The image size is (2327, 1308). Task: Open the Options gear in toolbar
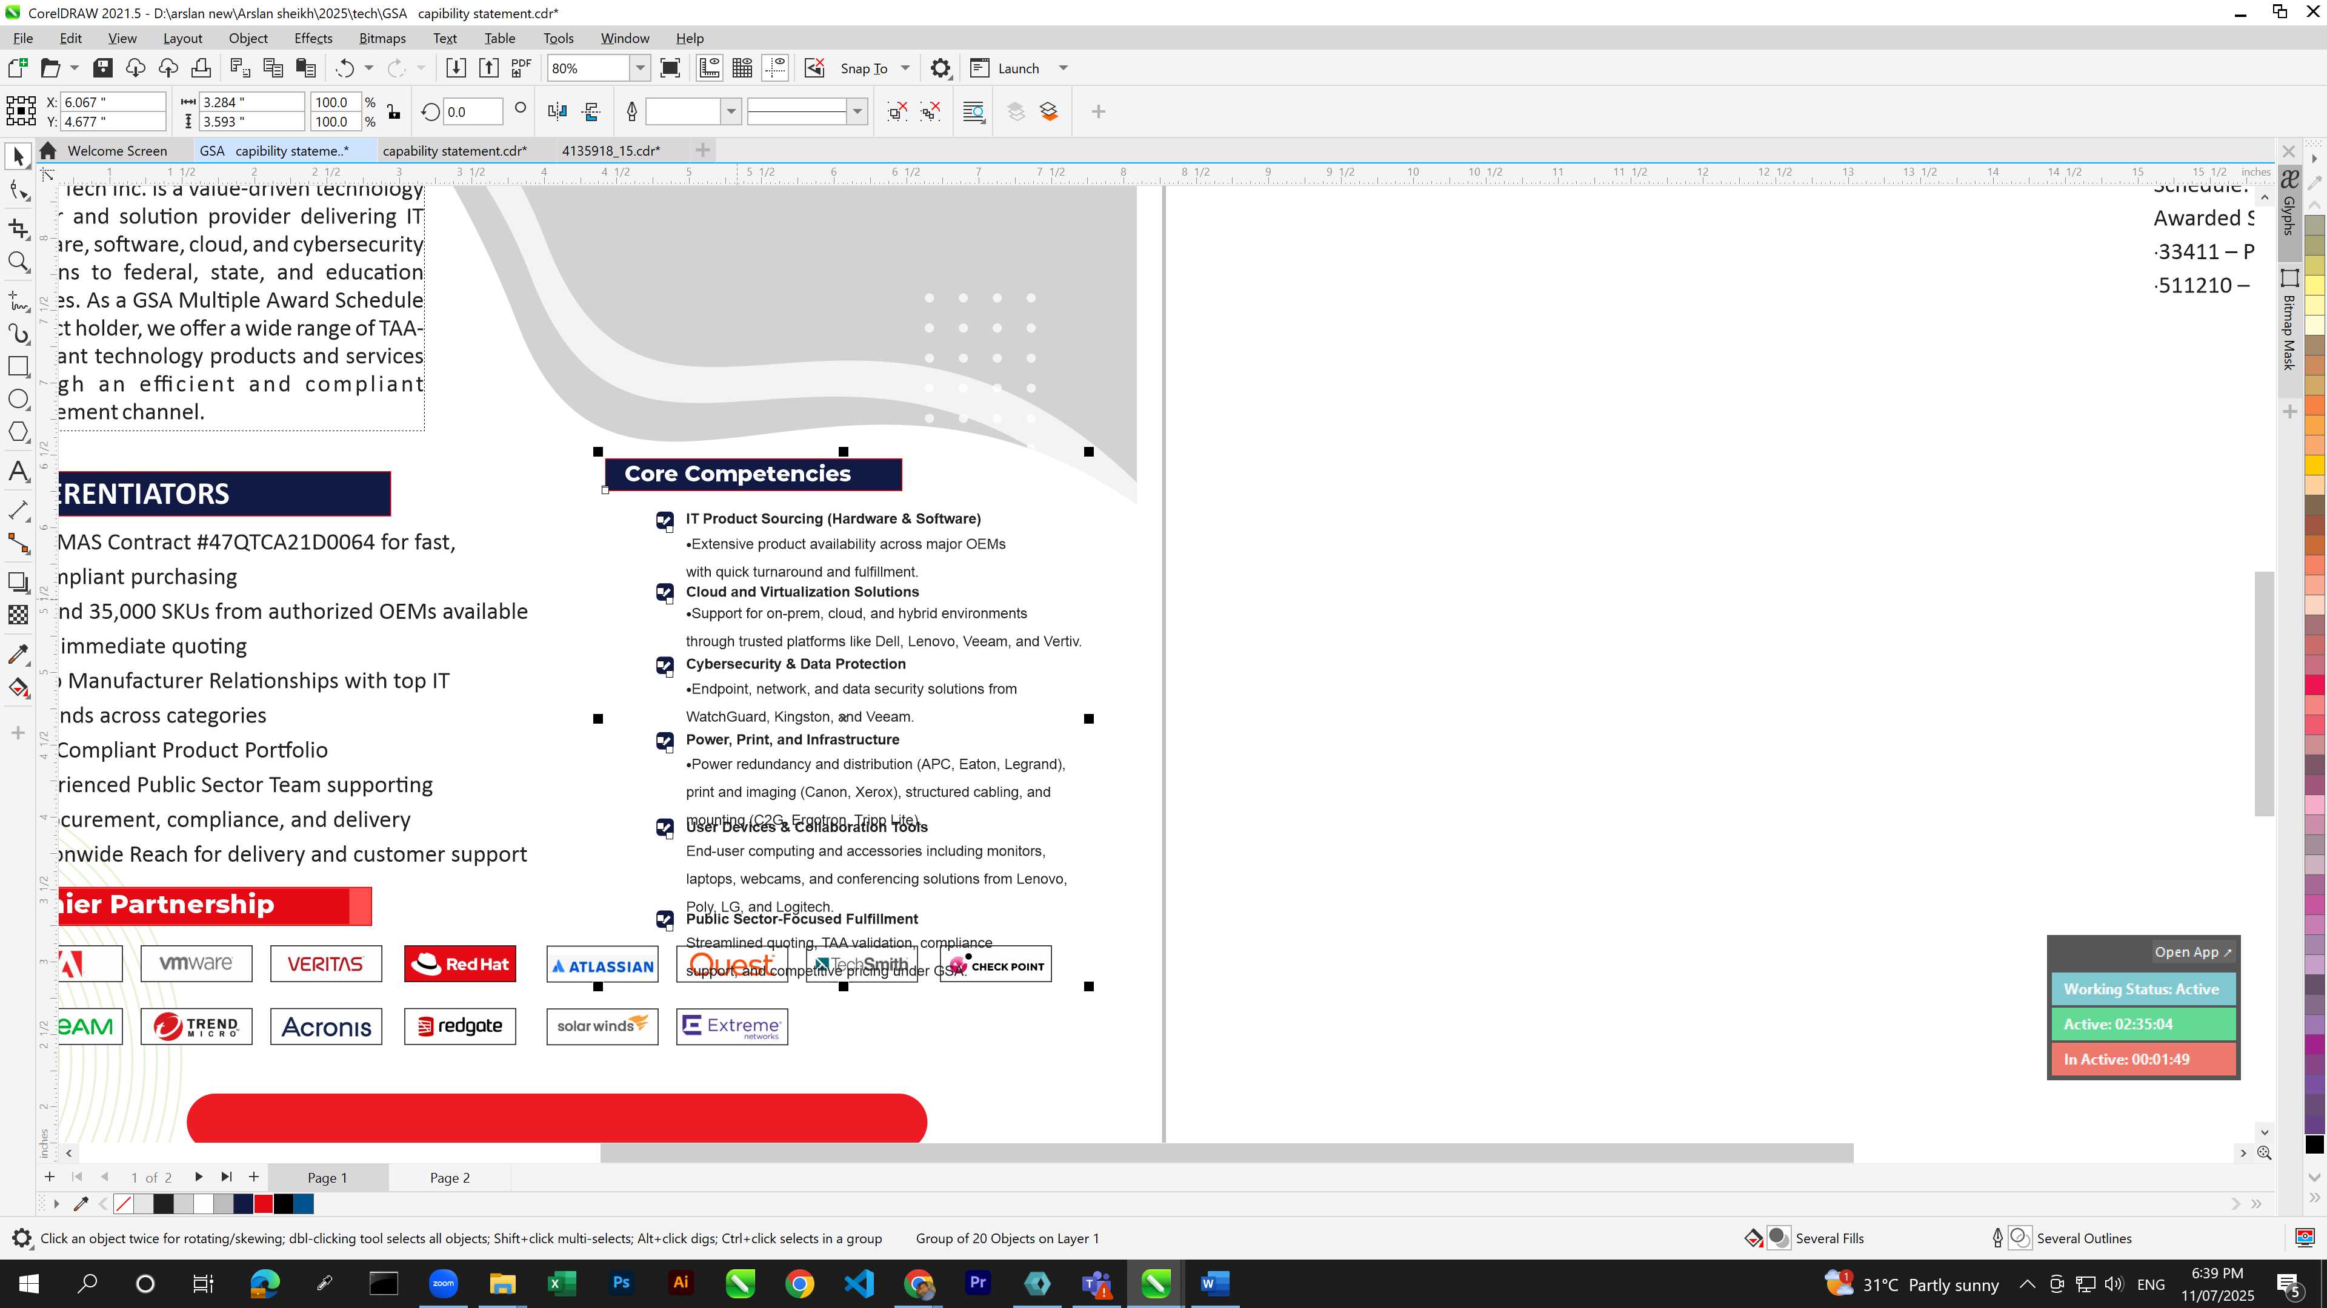coord(940,68)
